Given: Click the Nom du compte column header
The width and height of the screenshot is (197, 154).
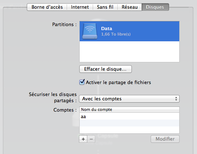Looking at the screenshot, I should [129, 109].
